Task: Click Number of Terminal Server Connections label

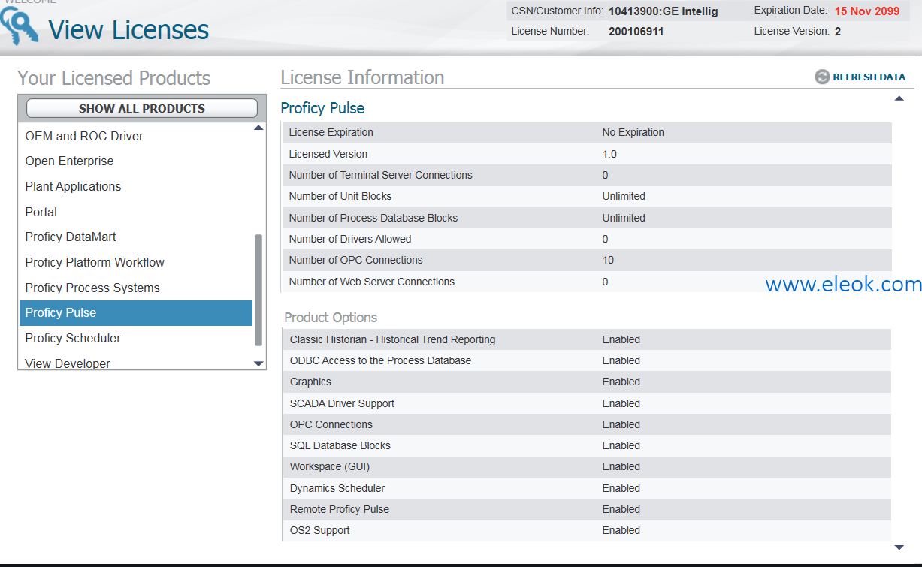Action: 381,175
